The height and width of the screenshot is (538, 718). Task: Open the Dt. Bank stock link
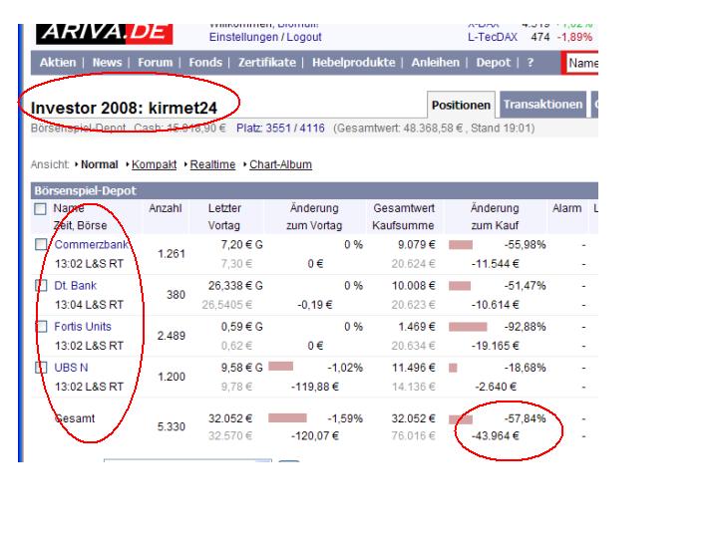75,286
